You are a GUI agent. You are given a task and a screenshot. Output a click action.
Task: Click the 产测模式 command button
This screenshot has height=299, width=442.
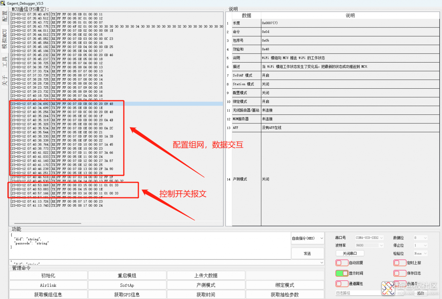point(206,285)
